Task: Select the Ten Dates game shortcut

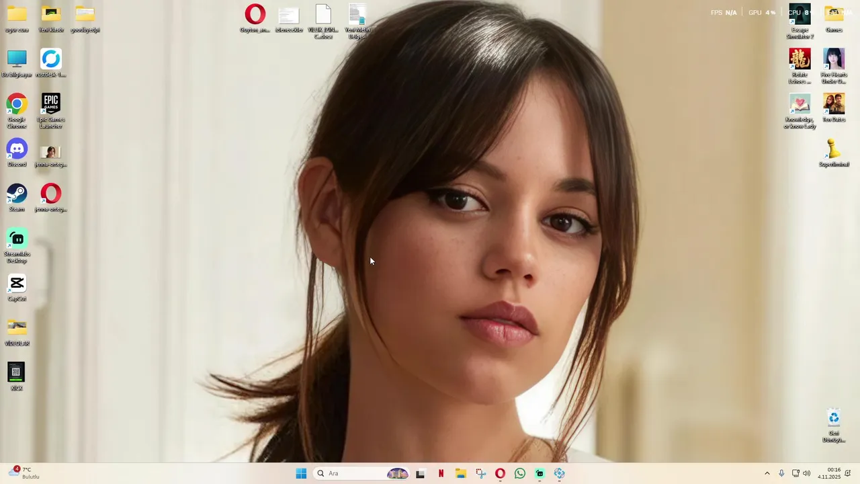Action: 834,108
